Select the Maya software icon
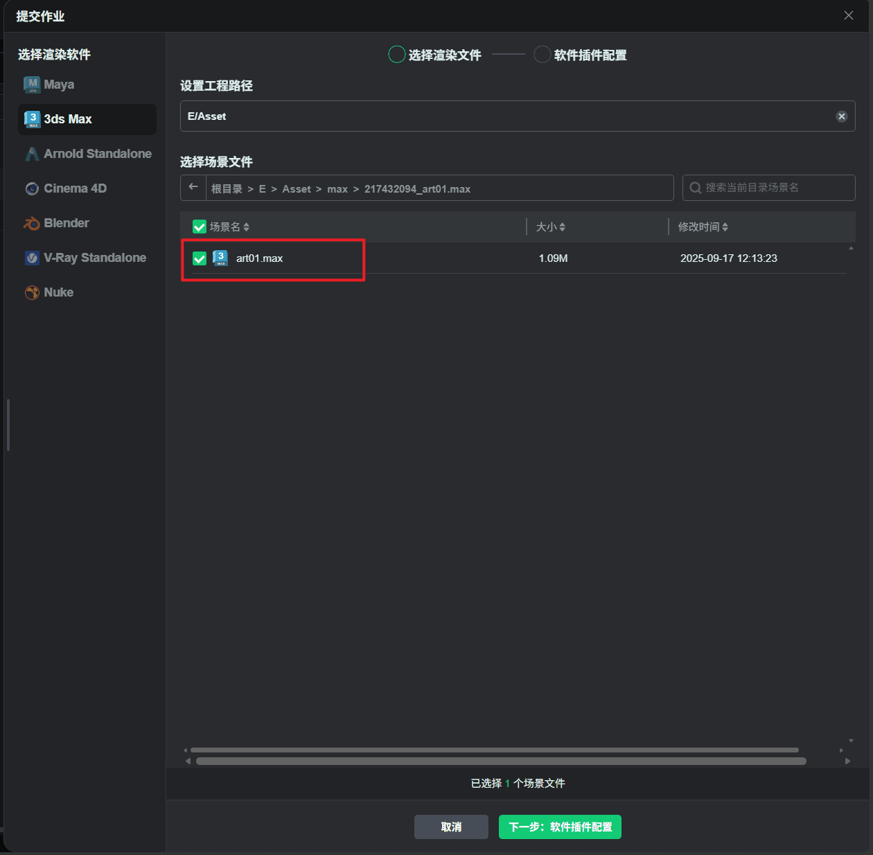The width and height of the screenshot is (873, 855). click(x=32, y=85)
